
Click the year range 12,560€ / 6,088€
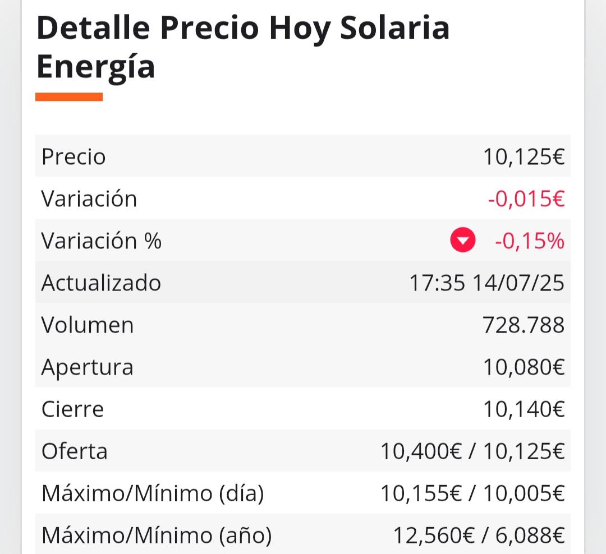pyautogui.click(x=479, y=535)
